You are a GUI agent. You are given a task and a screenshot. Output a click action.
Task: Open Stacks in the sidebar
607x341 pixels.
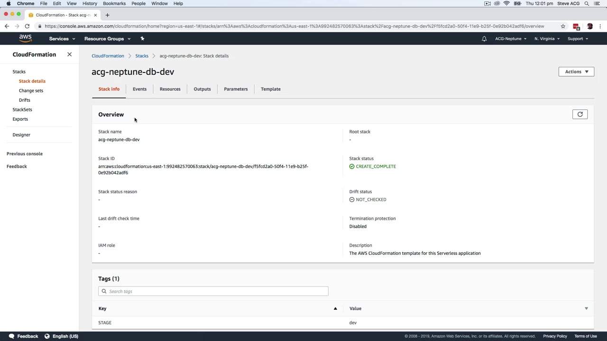(19, 72)
